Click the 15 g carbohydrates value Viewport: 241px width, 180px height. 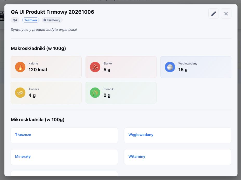(183, 70)
